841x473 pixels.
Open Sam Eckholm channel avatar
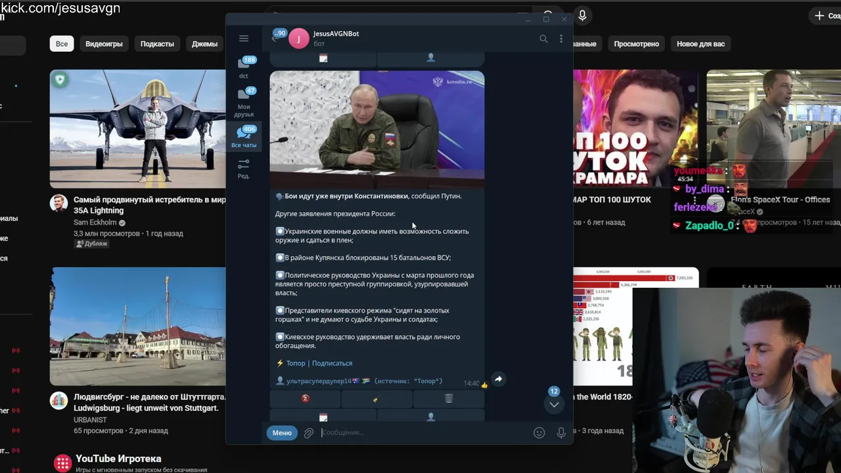59,203
